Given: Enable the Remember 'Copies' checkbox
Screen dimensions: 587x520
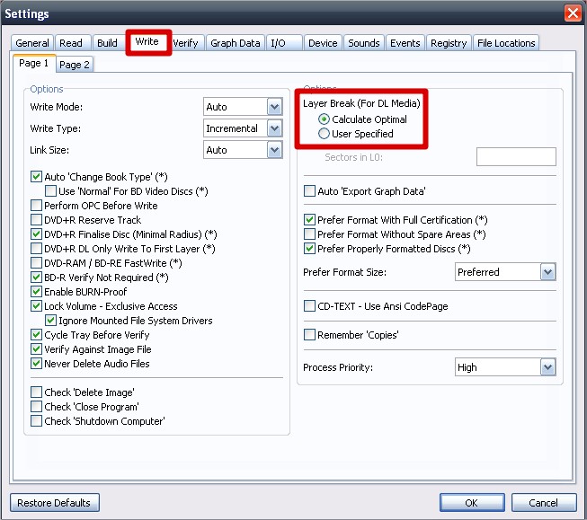Looking at the screenshot, I should (310, 335).
